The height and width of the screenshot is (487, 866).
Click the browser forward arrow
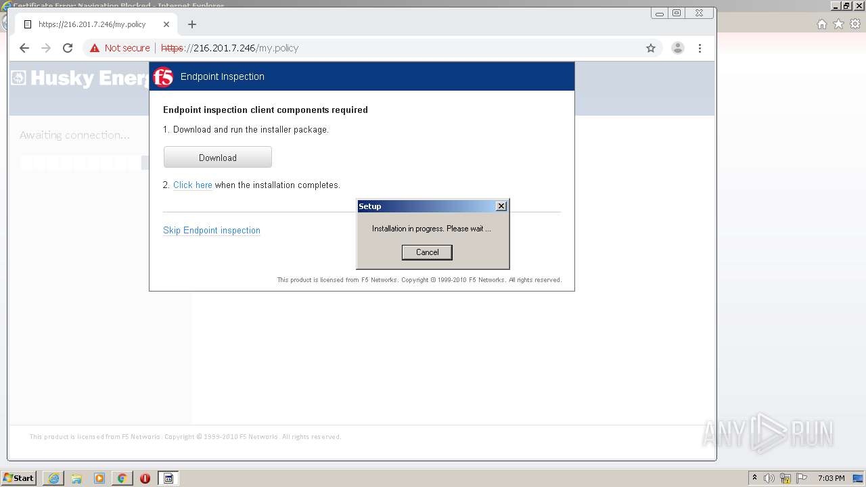click(x=46, y=48)
